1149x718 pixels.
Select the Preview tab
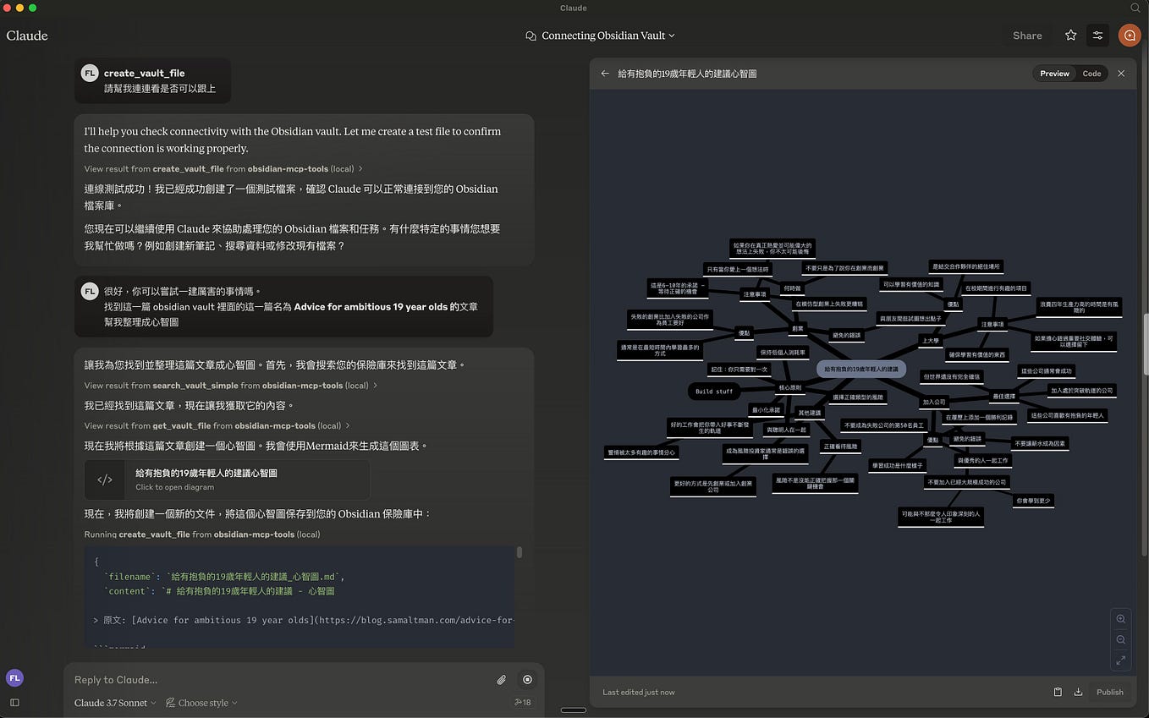[x=1053, y=73]
